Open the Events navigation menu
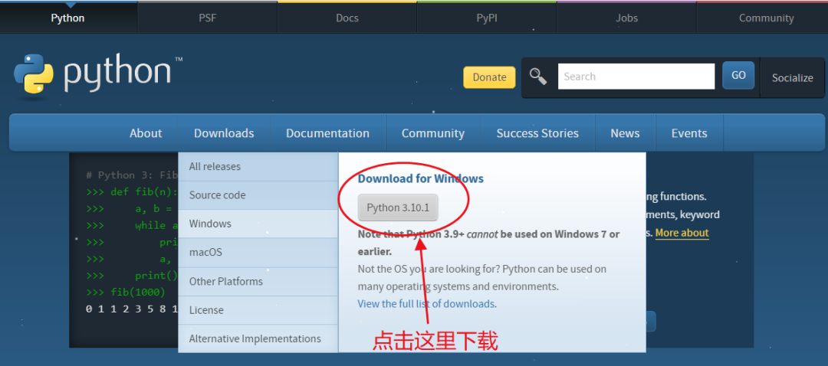The image size is (828, 366). pyautogui.click(x=689, y=133)
